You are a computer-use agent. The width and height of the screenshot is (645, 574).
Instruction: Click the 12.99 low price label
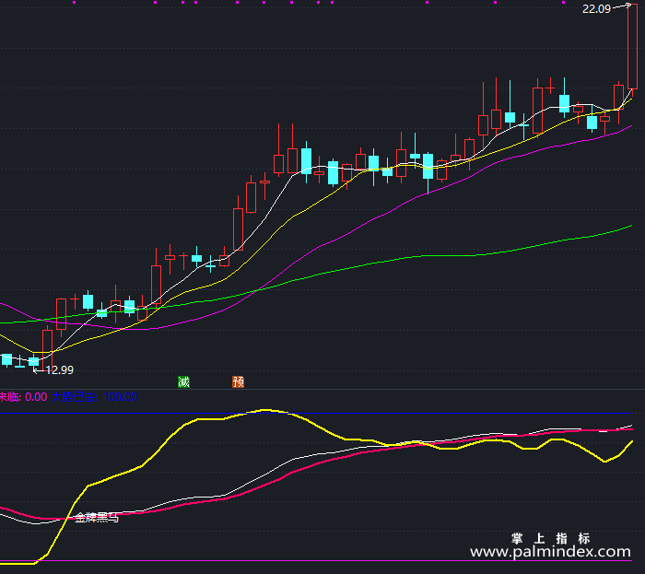point(59,370)
